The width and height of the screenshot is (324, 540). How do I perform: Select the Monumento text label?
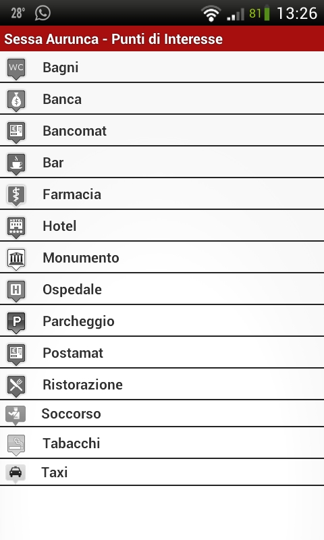point(81,258)
